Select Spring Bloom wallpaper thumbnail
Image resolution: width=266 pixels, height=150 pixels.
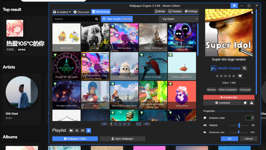[182, 95]
